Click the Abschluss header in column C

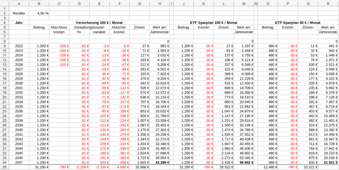point(59,27)
